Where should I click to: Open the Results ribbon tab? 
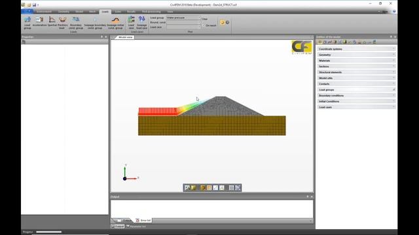coord(131,12)
